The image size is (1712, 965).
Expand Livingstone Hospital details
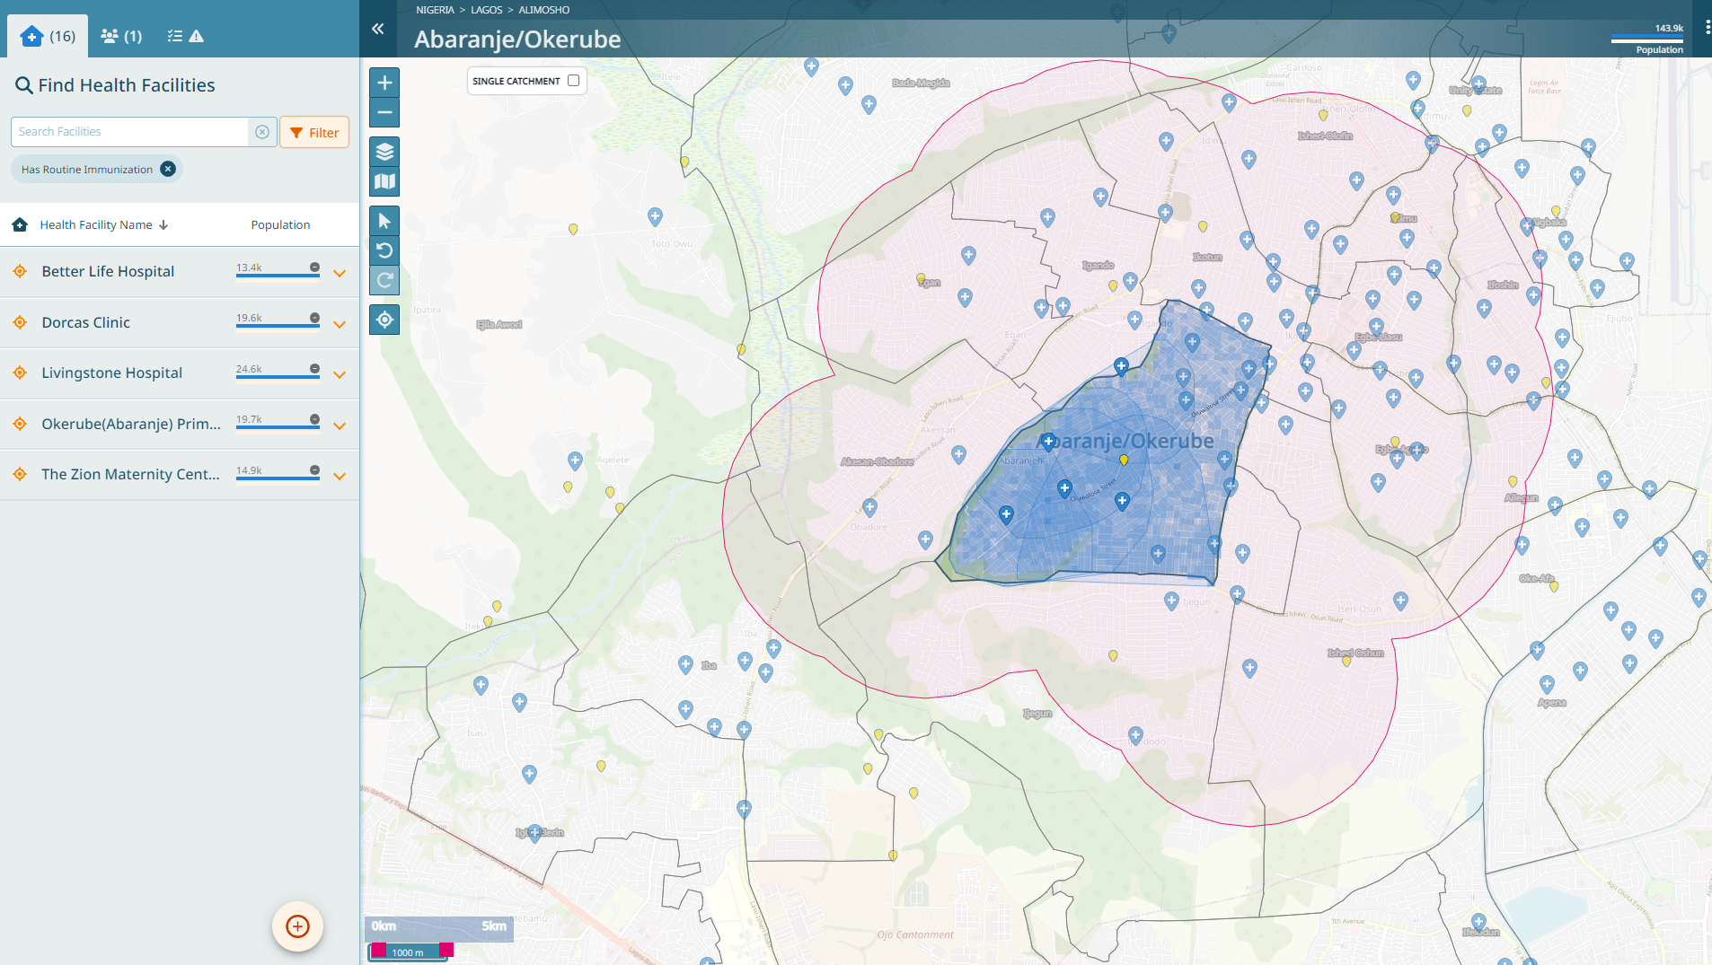(340, 374)
